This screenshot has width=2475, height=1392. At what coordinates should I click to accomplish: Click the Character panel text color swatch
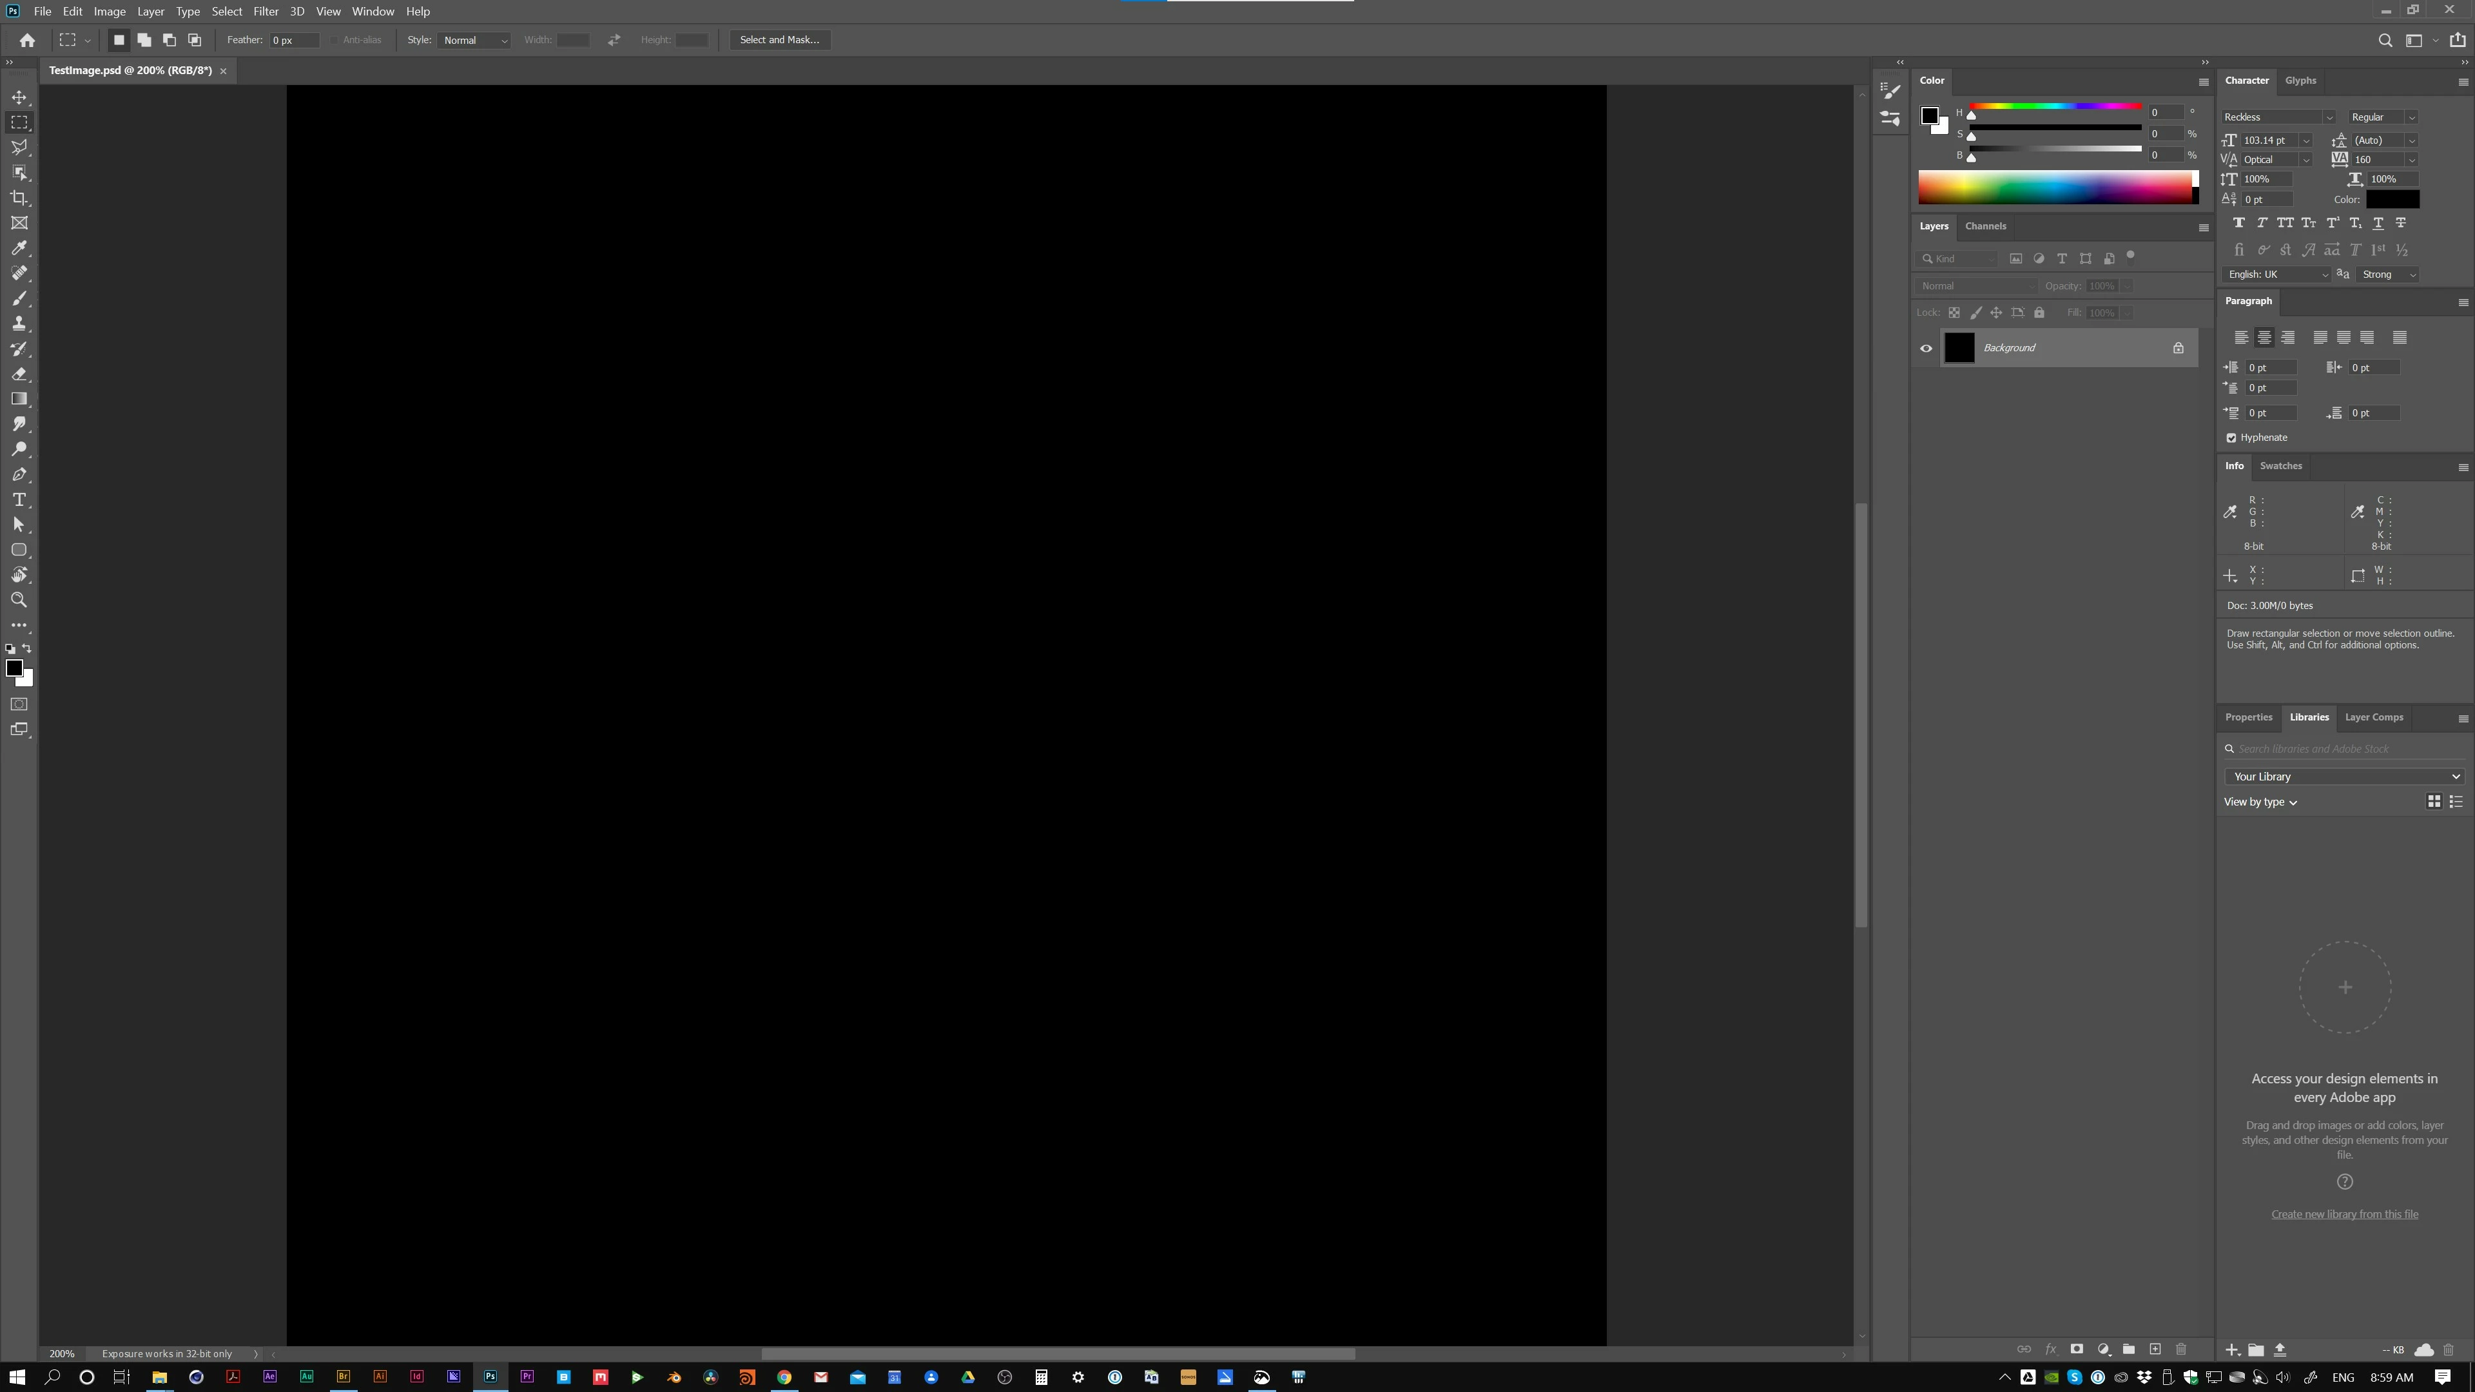point(2391,200)
